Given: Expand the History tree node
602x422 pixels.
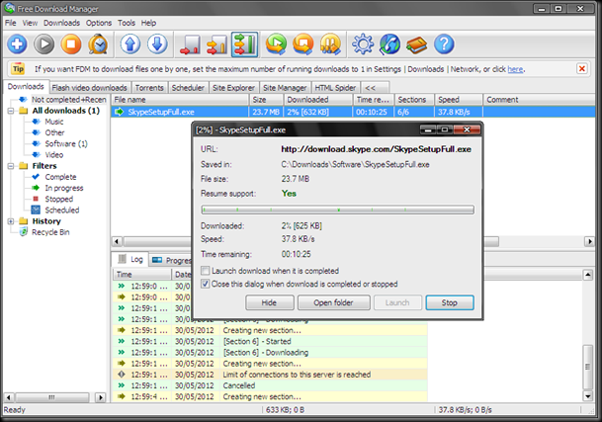Looking at the screenshot, I should (11, 221).
